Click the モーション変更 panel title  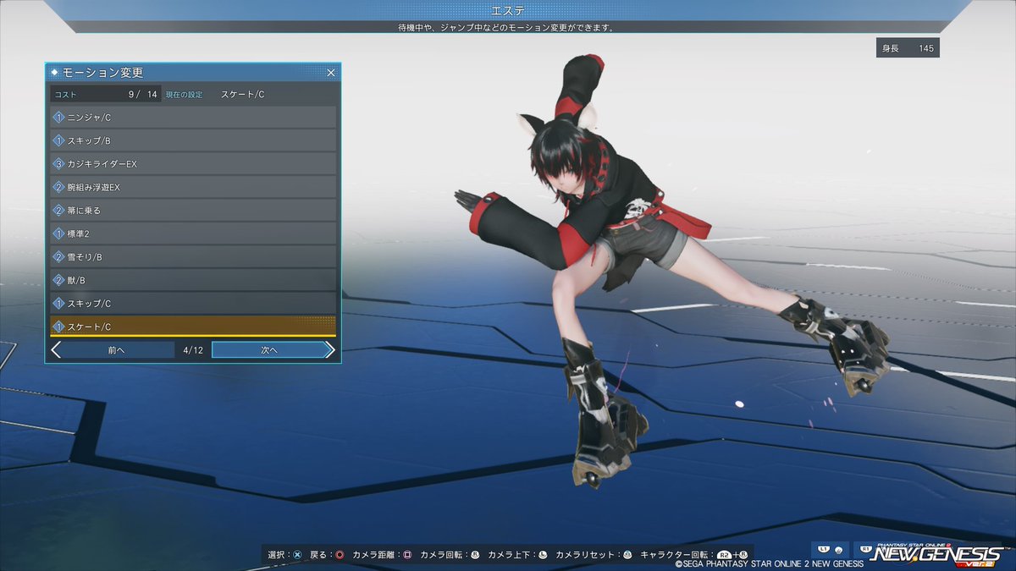pyautogui.click(x=102, y=73)
